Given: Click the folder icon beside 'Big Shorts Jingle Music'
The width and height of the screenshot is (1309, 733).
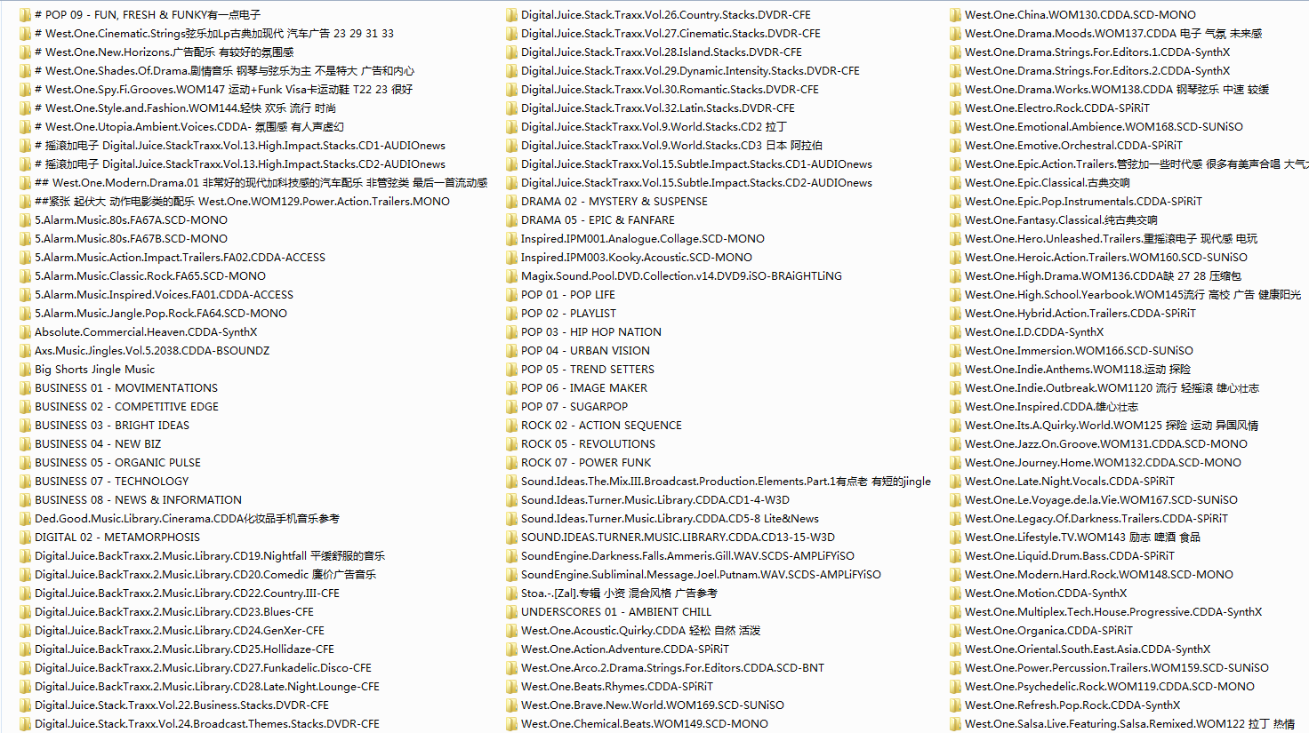Looking at the screenshot, I should (x=25, y=370).
